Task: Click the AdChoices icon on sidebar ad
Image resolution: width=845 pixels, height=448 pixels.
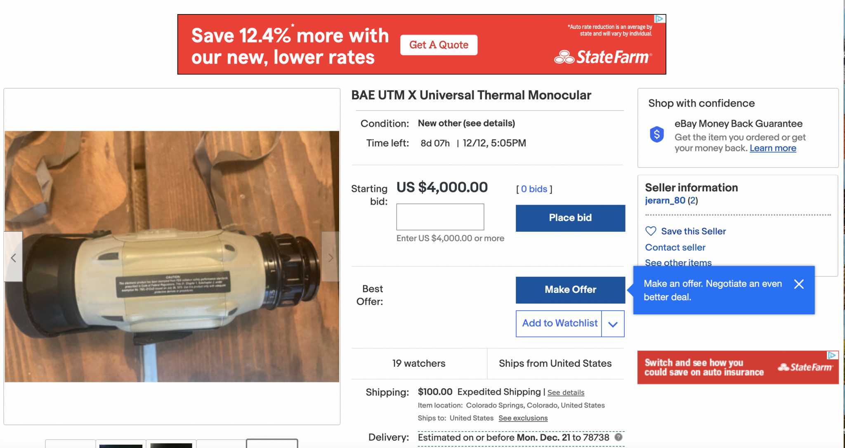Action: tap(832, 355)
